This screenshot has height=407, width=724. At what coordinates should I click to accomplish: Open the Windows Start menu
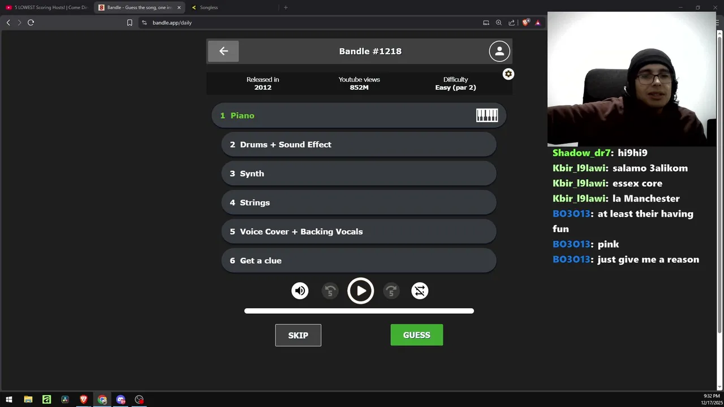tap(9, 400)
